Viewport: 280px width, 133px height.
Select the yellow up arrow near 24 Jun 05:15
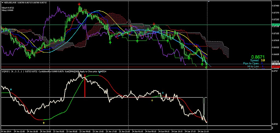coord(152,100)
